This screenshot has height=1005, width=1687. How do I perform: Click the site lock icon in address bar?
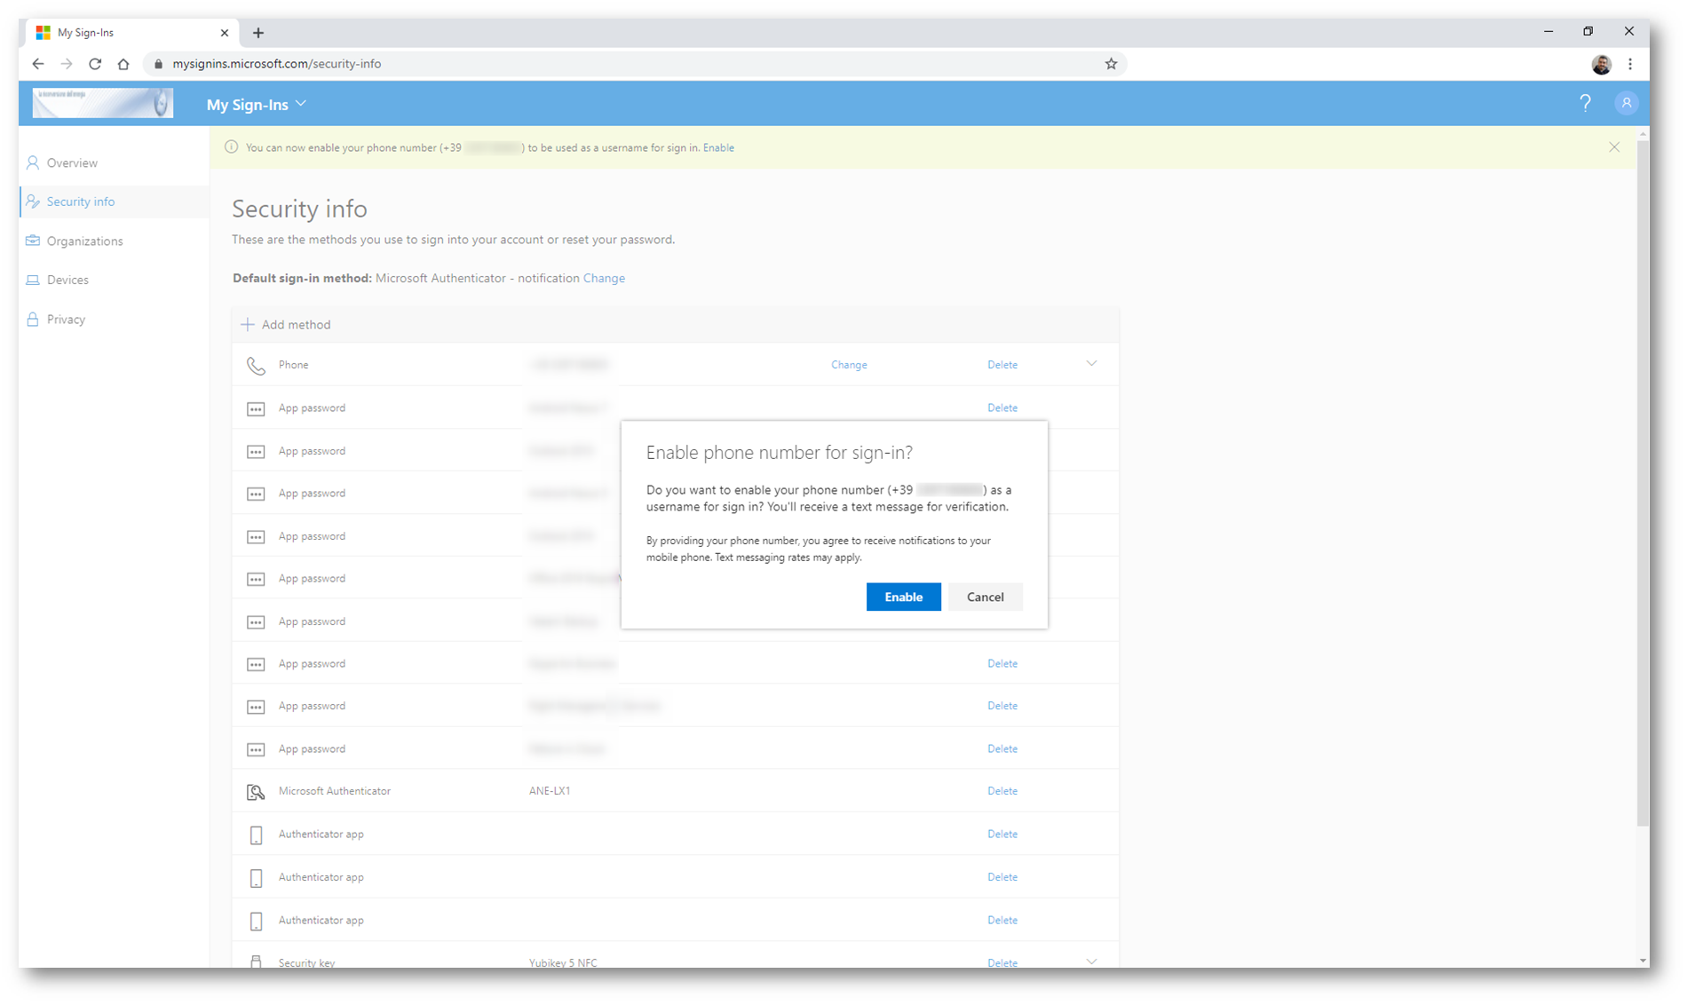coord(159,64)
